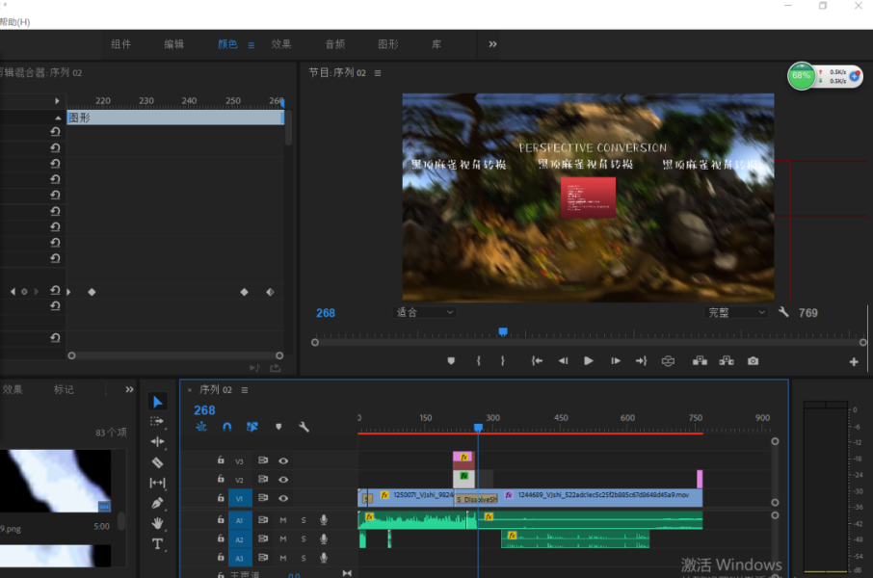Add a marker in the Program Monitor
The image size is (873, 578).
coord(450,361)
